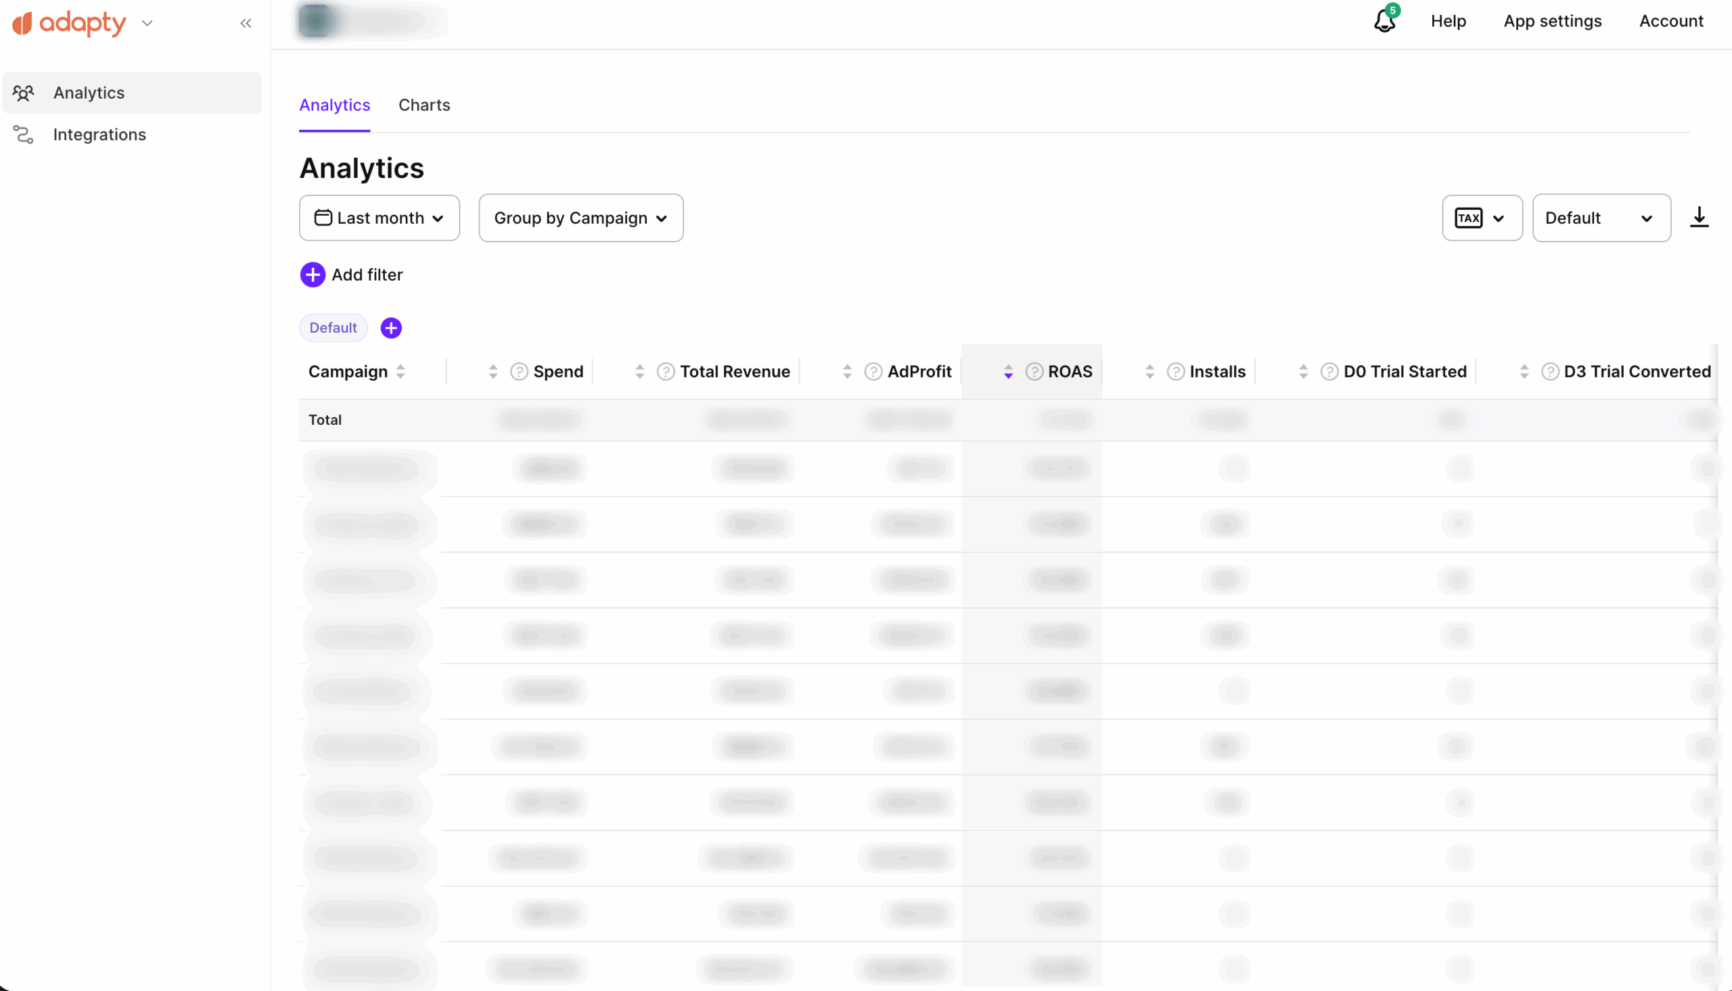Click the ROAS header text

click(x=1070, y=371)
